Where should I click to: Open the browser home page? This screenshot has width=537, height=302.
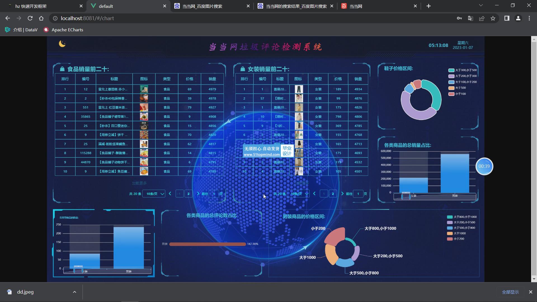[x=41, y=18]
